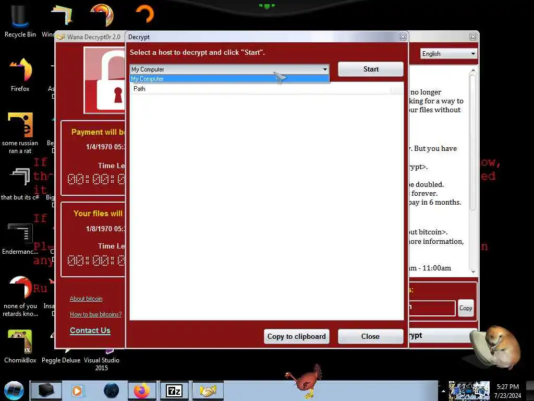Switch to the handshake Wana Decrypt0r taskbar icon
The height and width of the screenshot is (401, 534).
coord(208,391)
